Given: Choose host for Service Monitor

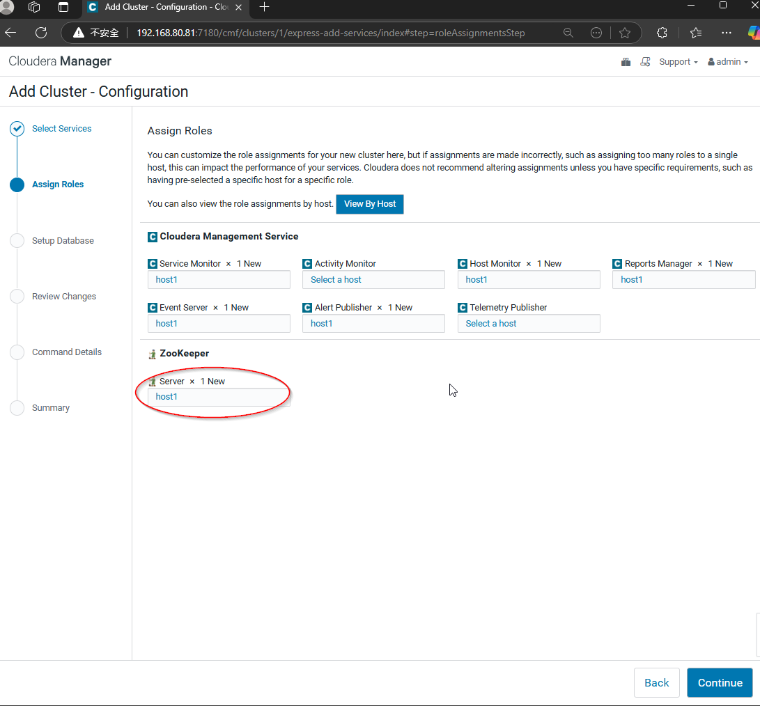Looking at the screenshot, I should [219, 280].
